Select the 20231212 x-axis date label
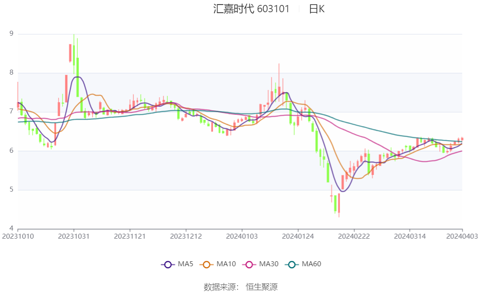Viewport: 481px width, 292px height. tap(186, 236)
